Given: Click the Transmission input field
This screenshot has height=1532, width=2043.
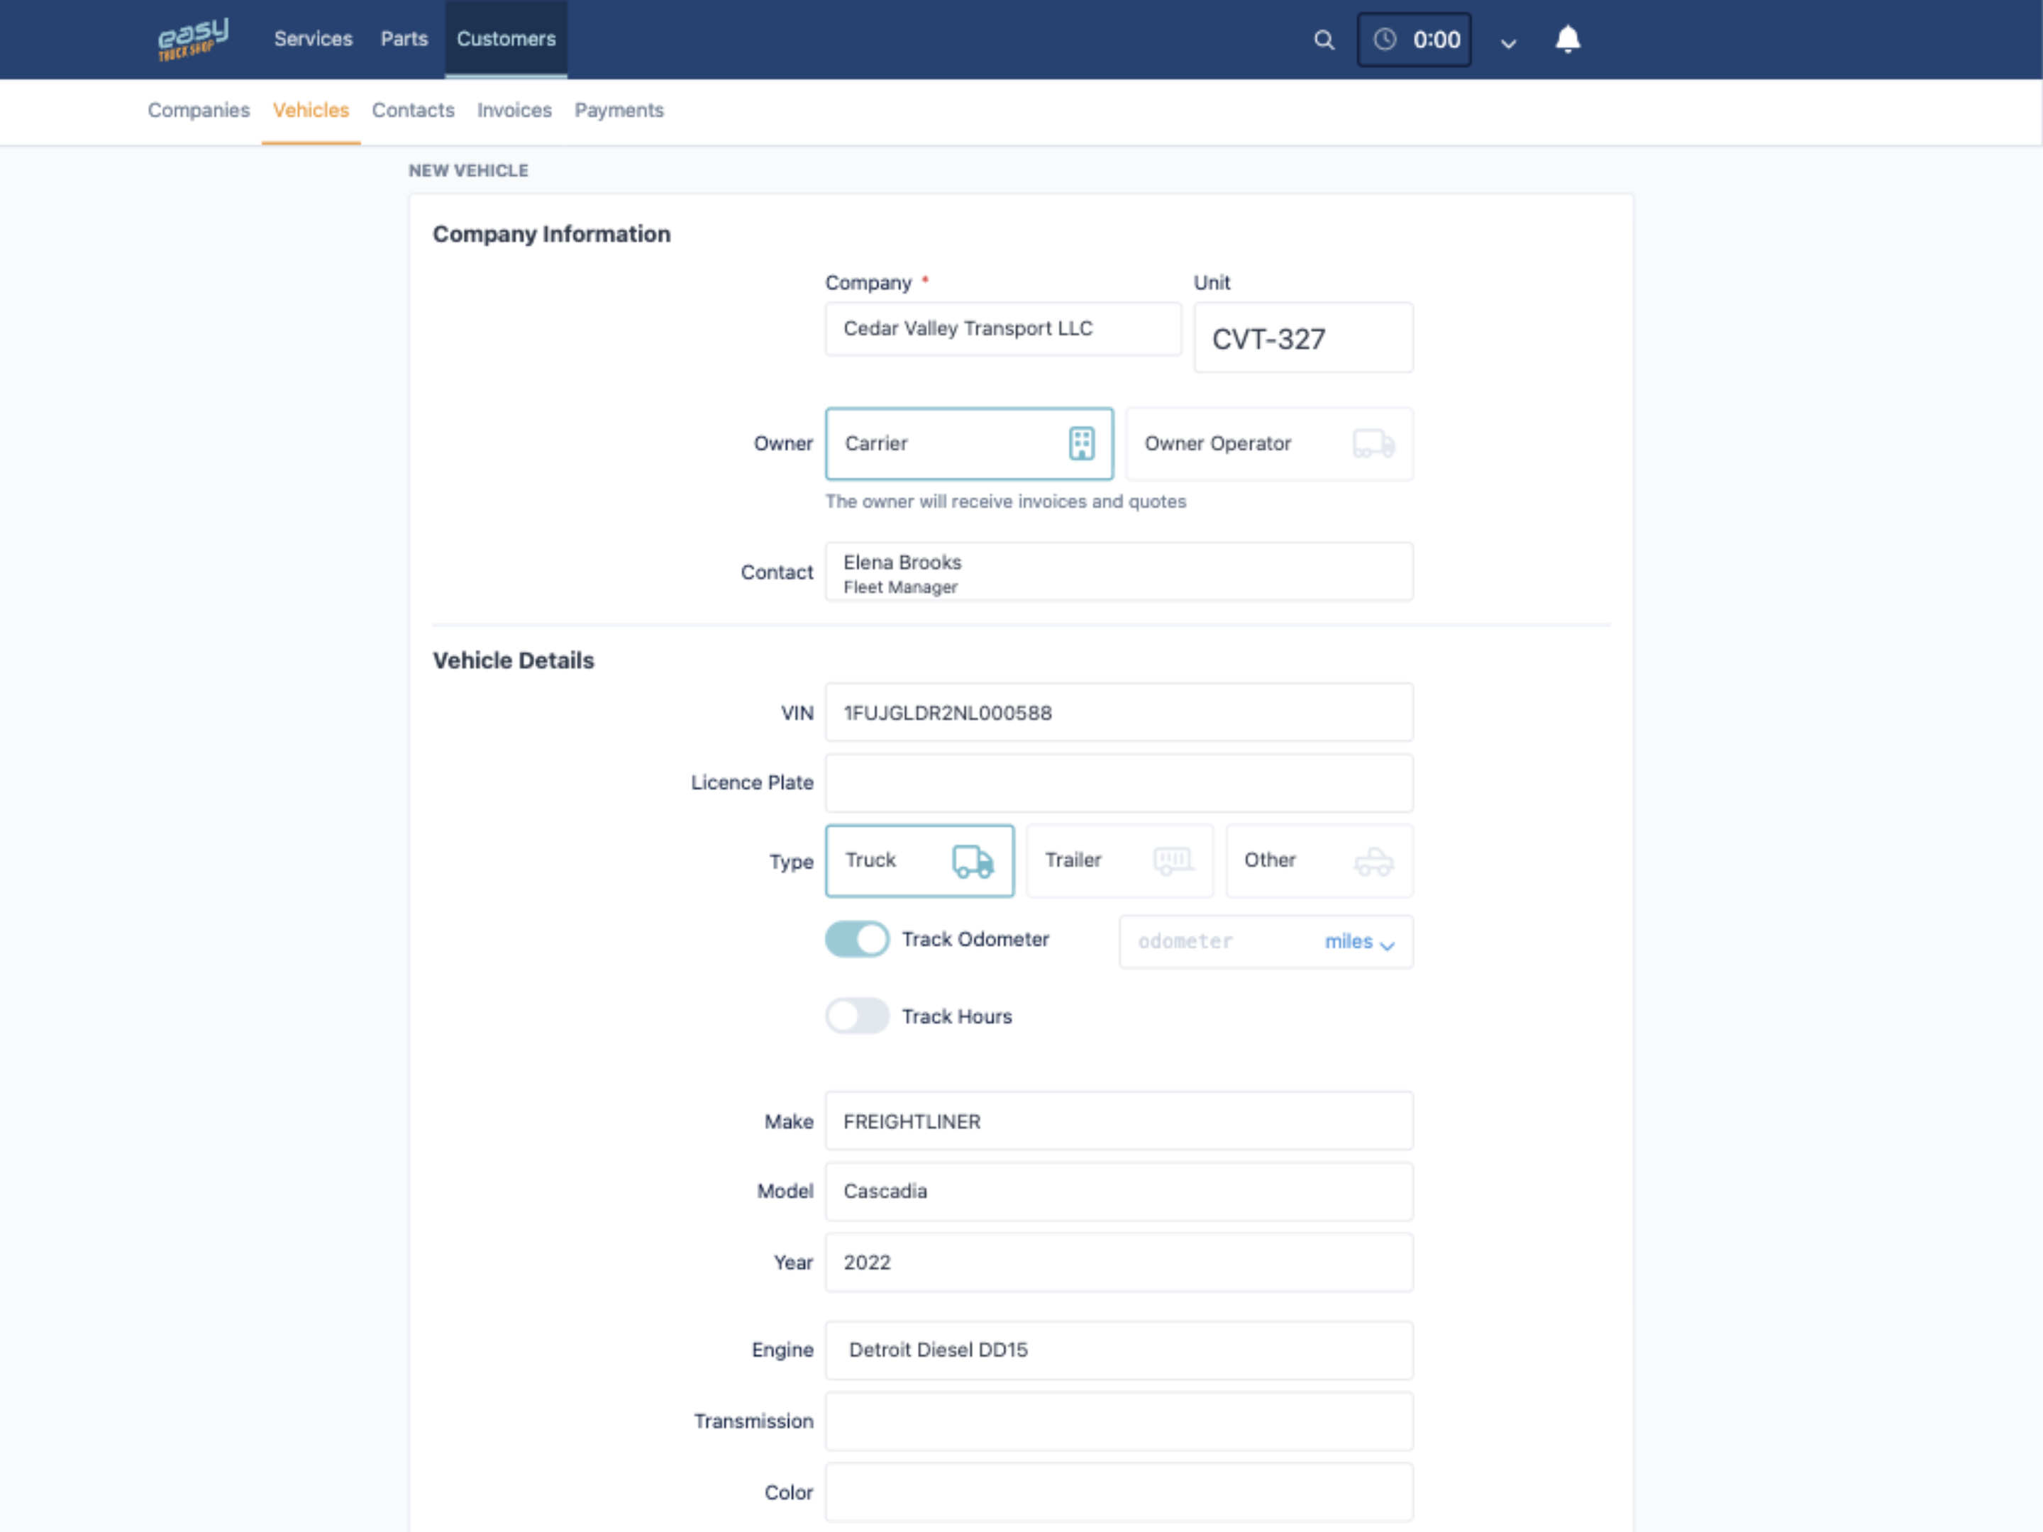Looking at the screenshot, I should click(x=1119, y=1421).
